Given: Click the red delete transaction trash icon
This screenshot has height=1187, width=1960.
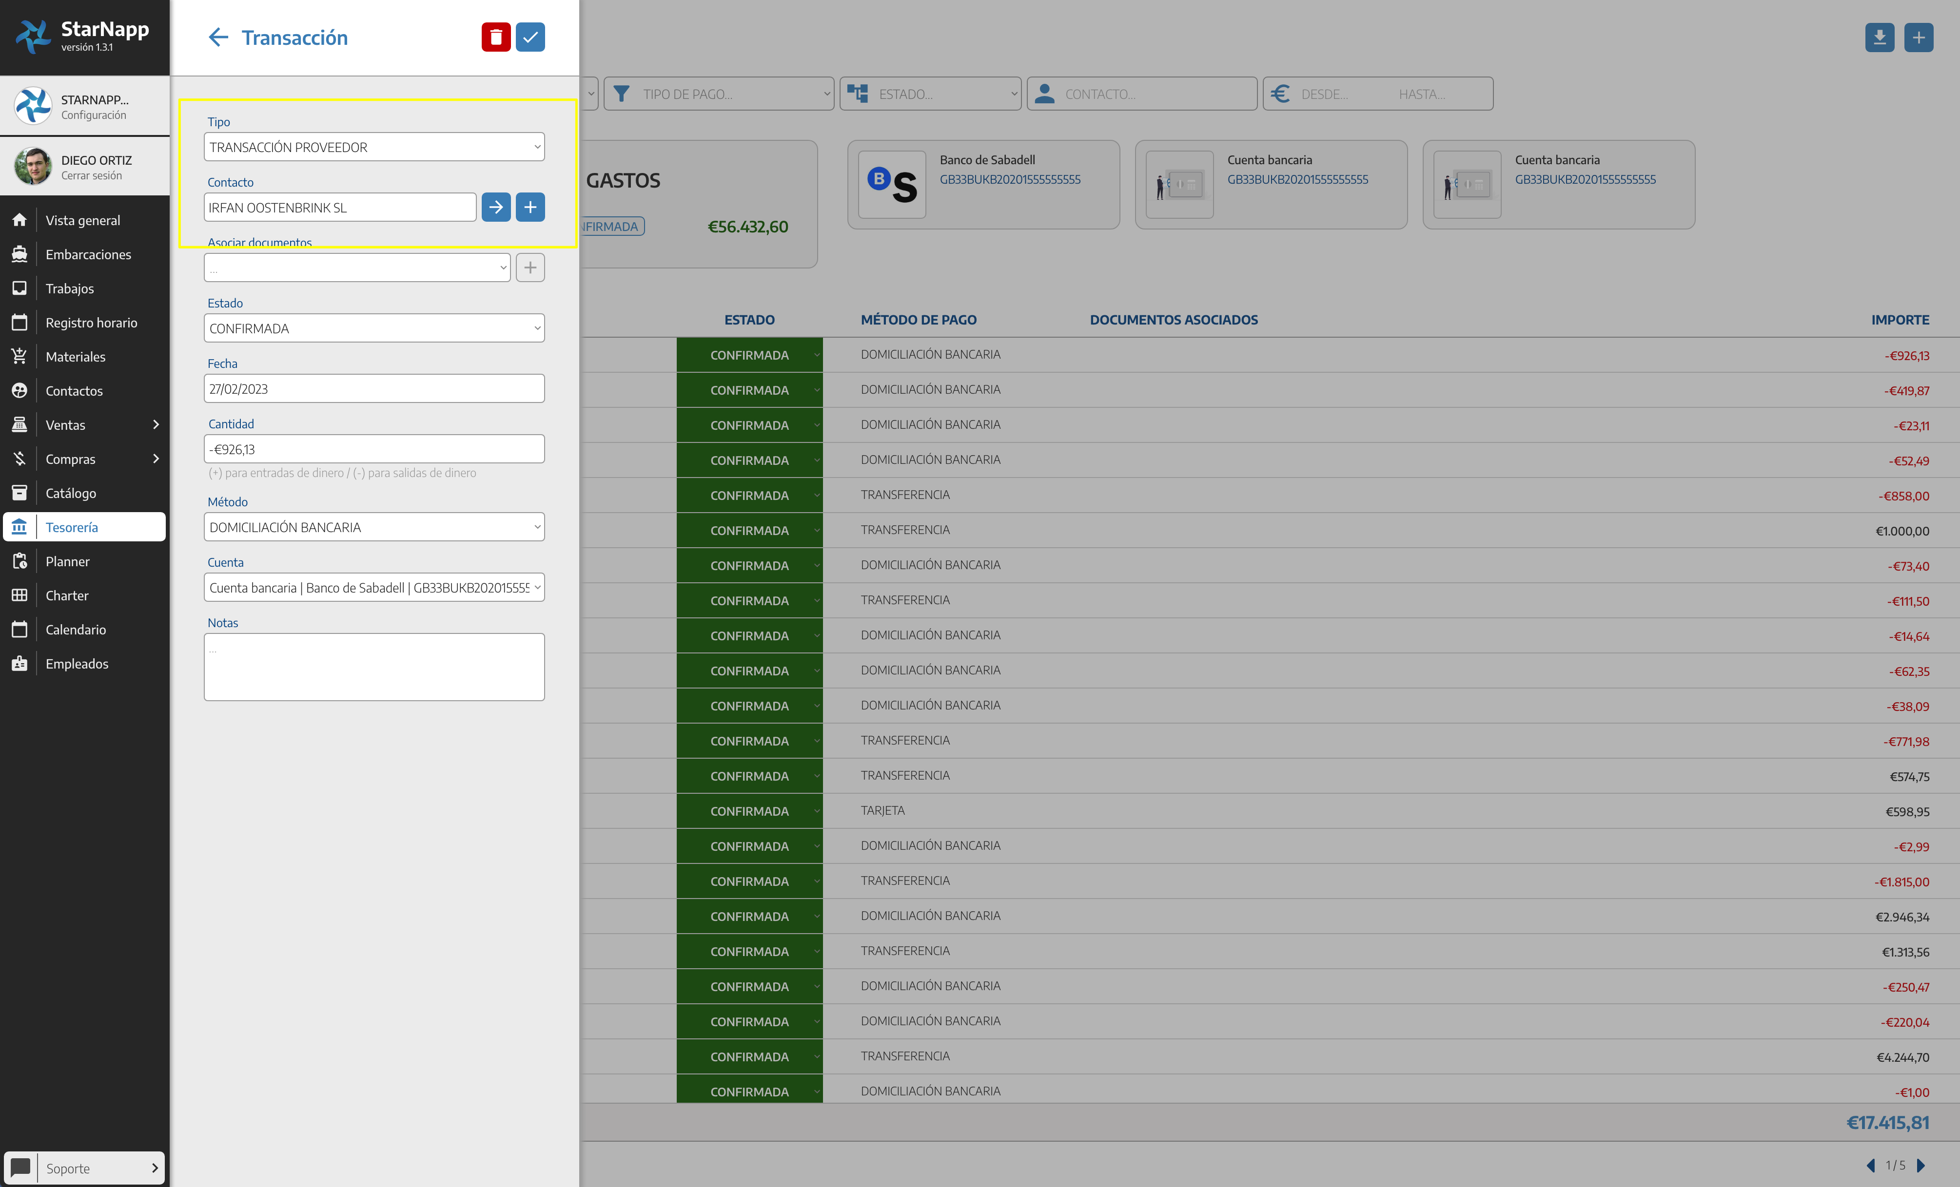Looking at the screenshot, I should click(x=495, y=38).
